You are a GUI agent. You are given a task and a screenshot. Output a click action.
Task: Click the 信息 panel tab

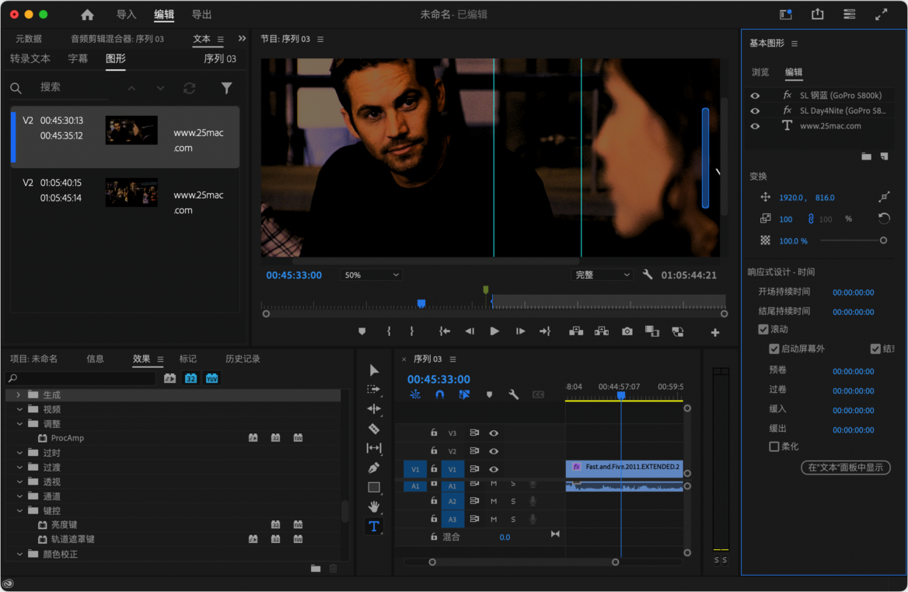[95, 359]
